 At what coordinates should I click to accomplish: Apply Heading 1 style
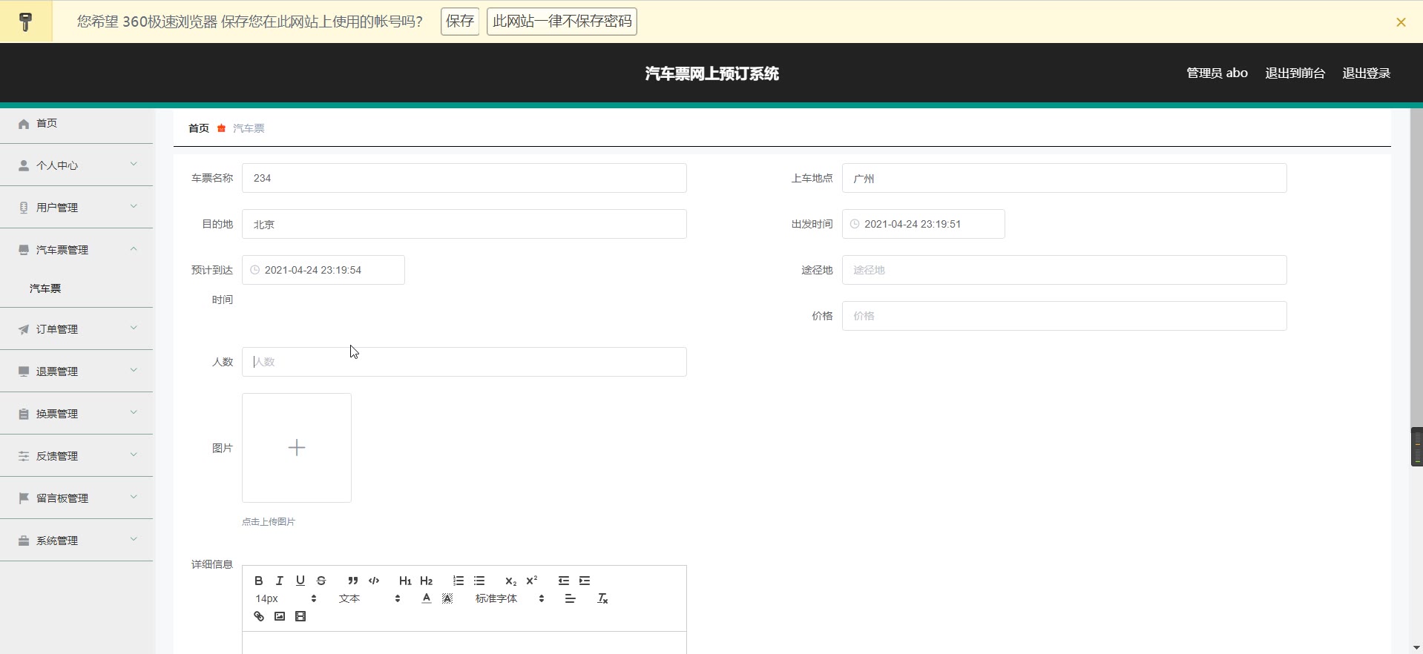[x=405, y=581]
